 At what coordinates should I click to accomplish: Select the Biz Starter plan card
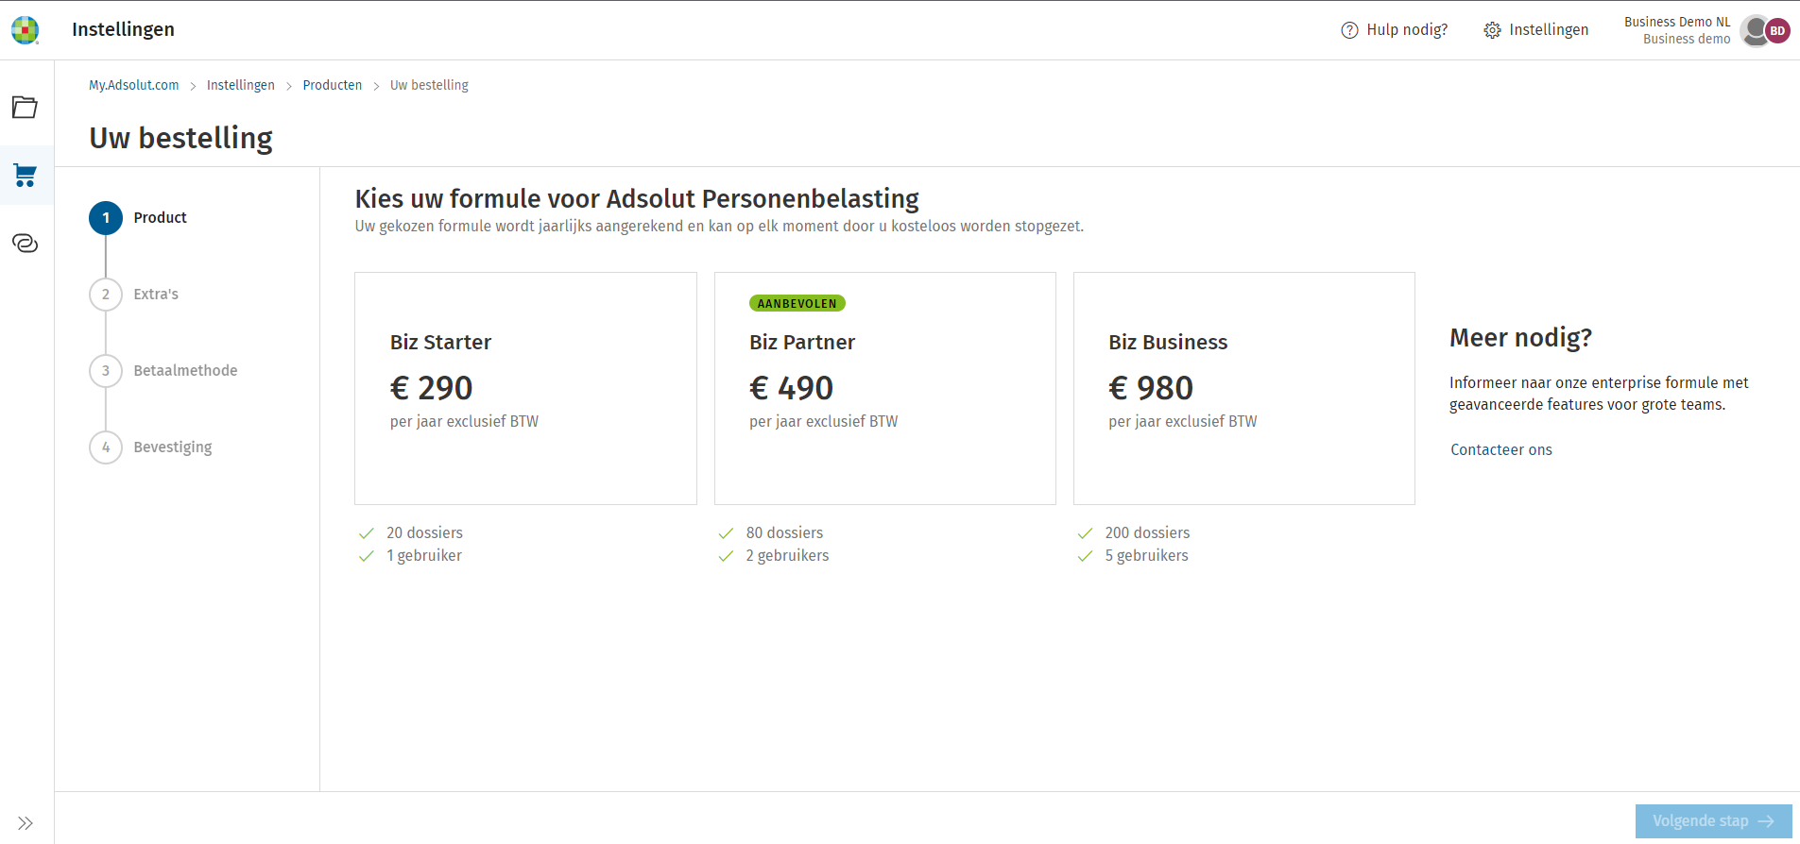(x=525, y=388)
